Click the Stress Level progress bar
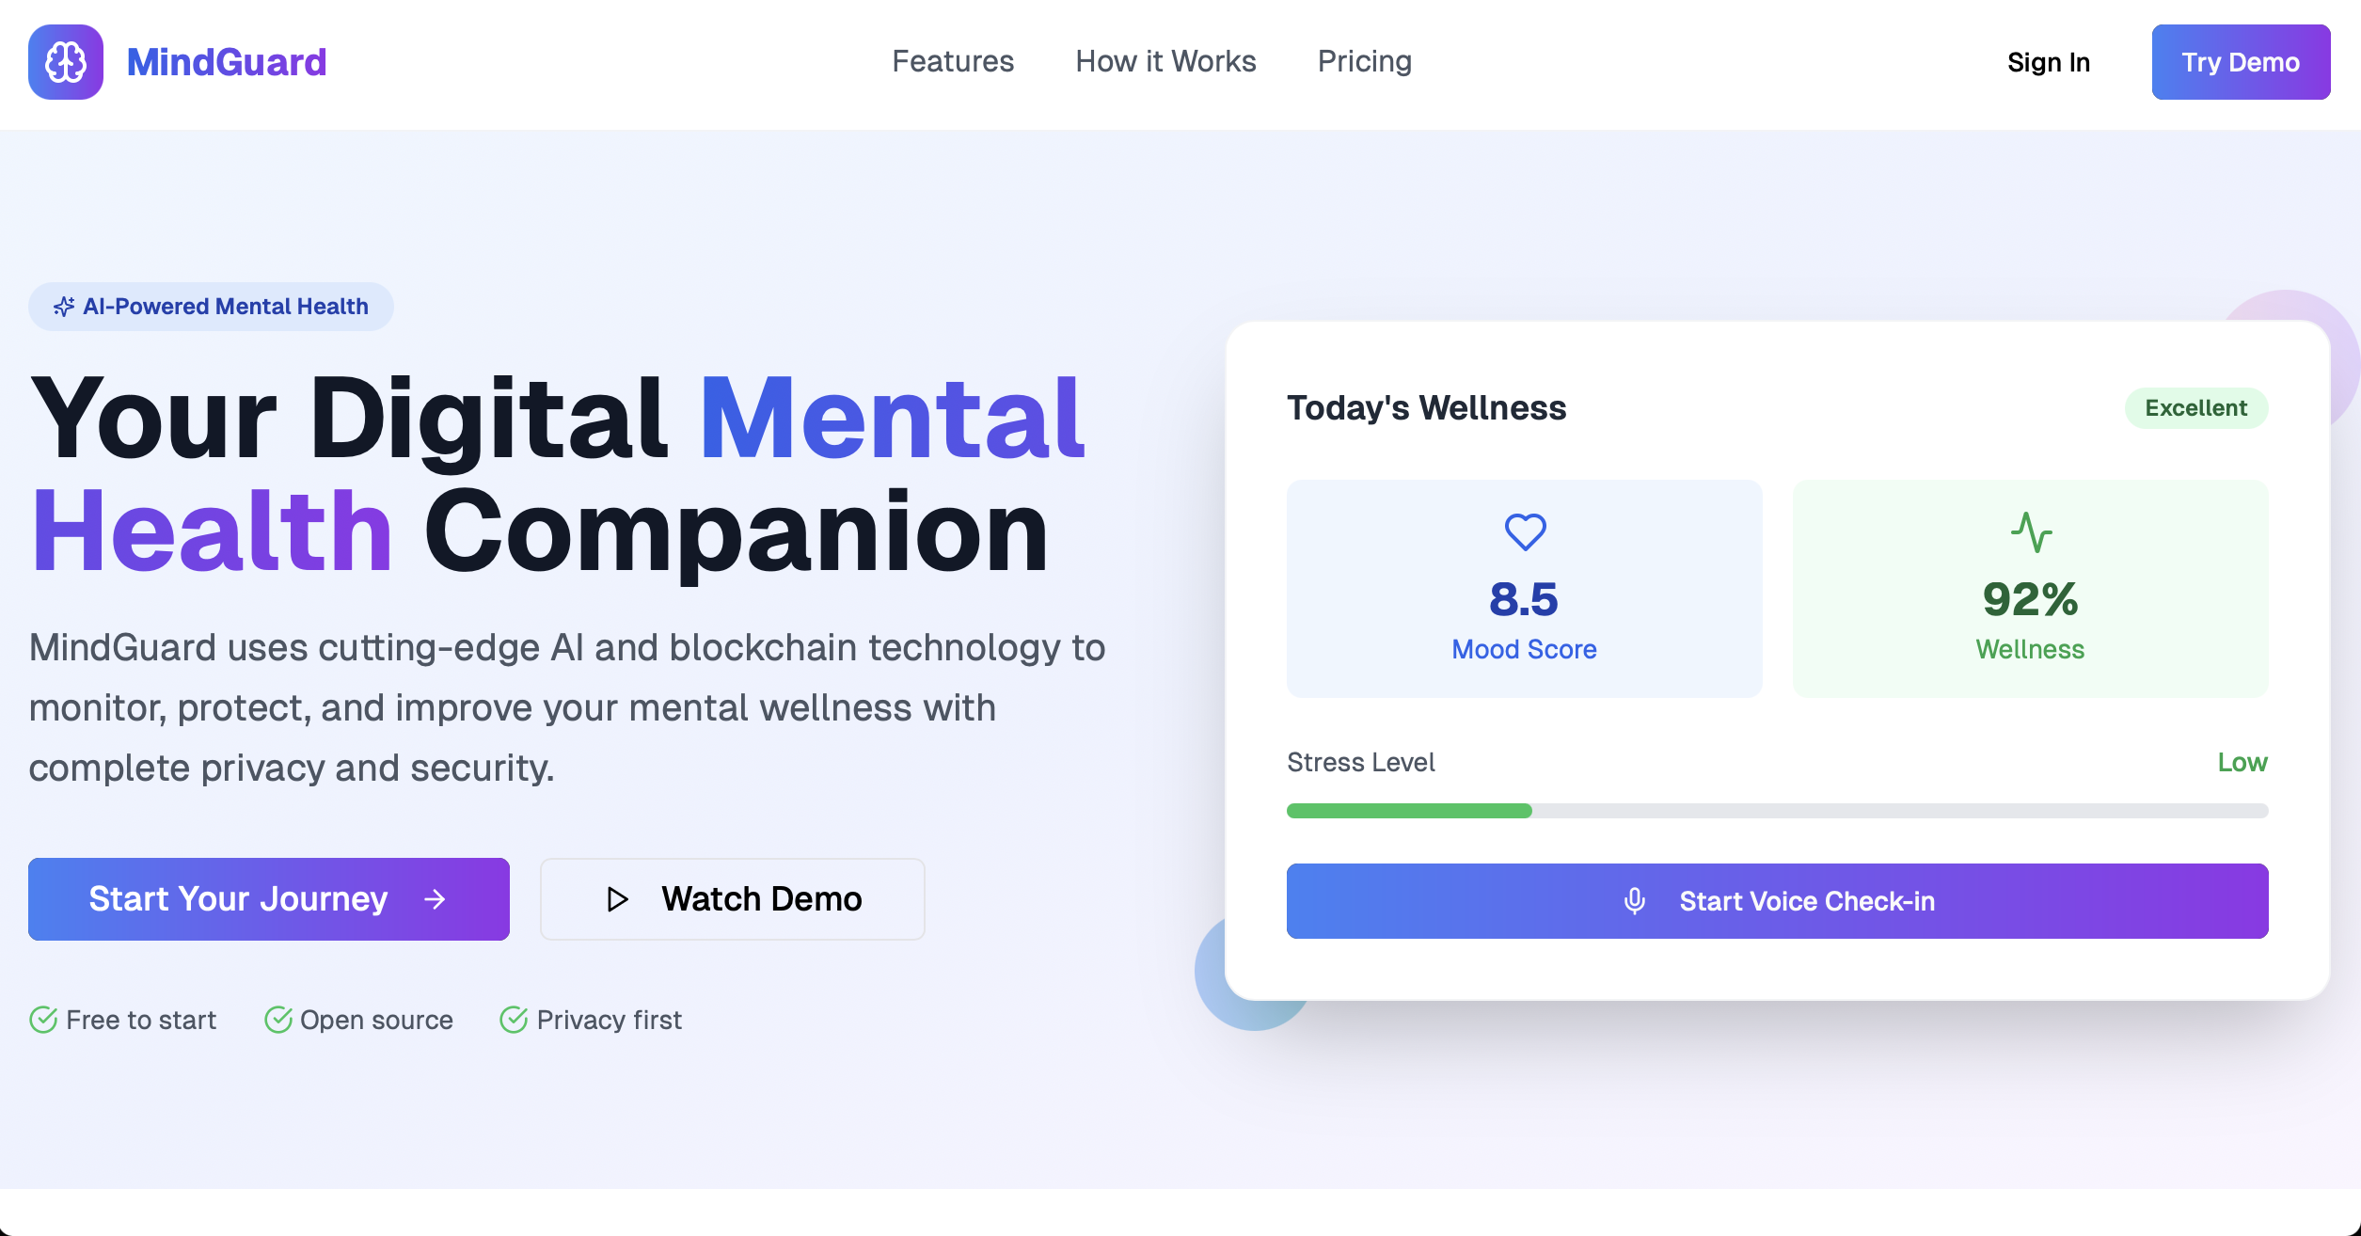This screenshot has width=2361, height=1236. coord(1777,811)
